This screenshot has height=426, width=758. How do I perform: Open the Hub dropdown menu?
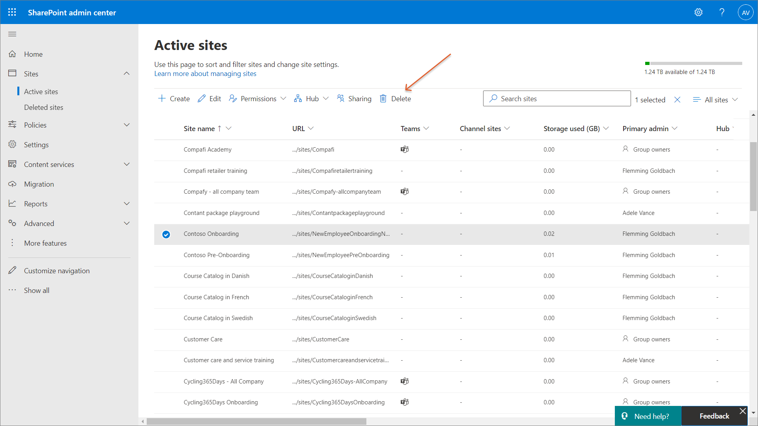311,99
